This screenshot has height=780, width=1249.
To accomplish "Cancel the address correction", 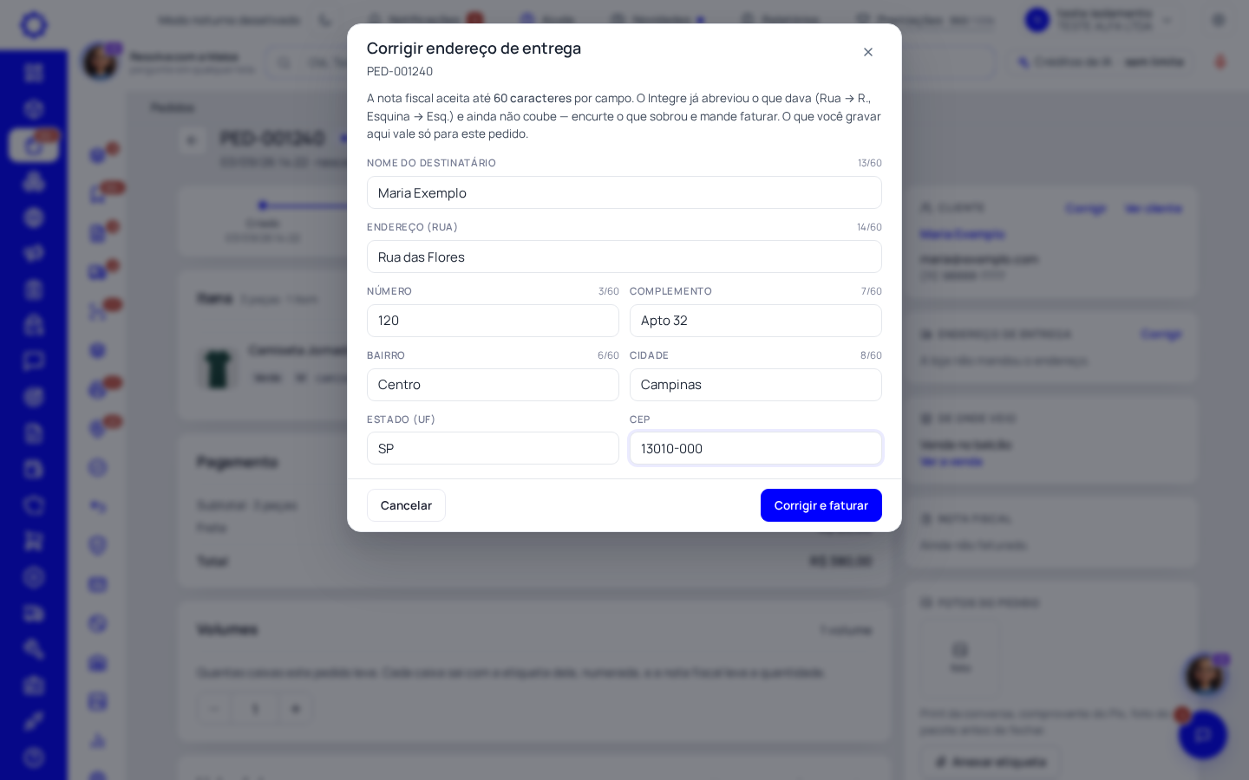I will coord(406,505).
